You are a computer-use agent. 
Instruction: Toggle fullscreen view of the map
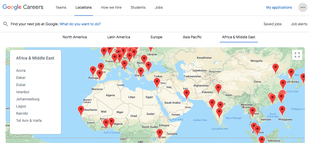coord(297,55)
